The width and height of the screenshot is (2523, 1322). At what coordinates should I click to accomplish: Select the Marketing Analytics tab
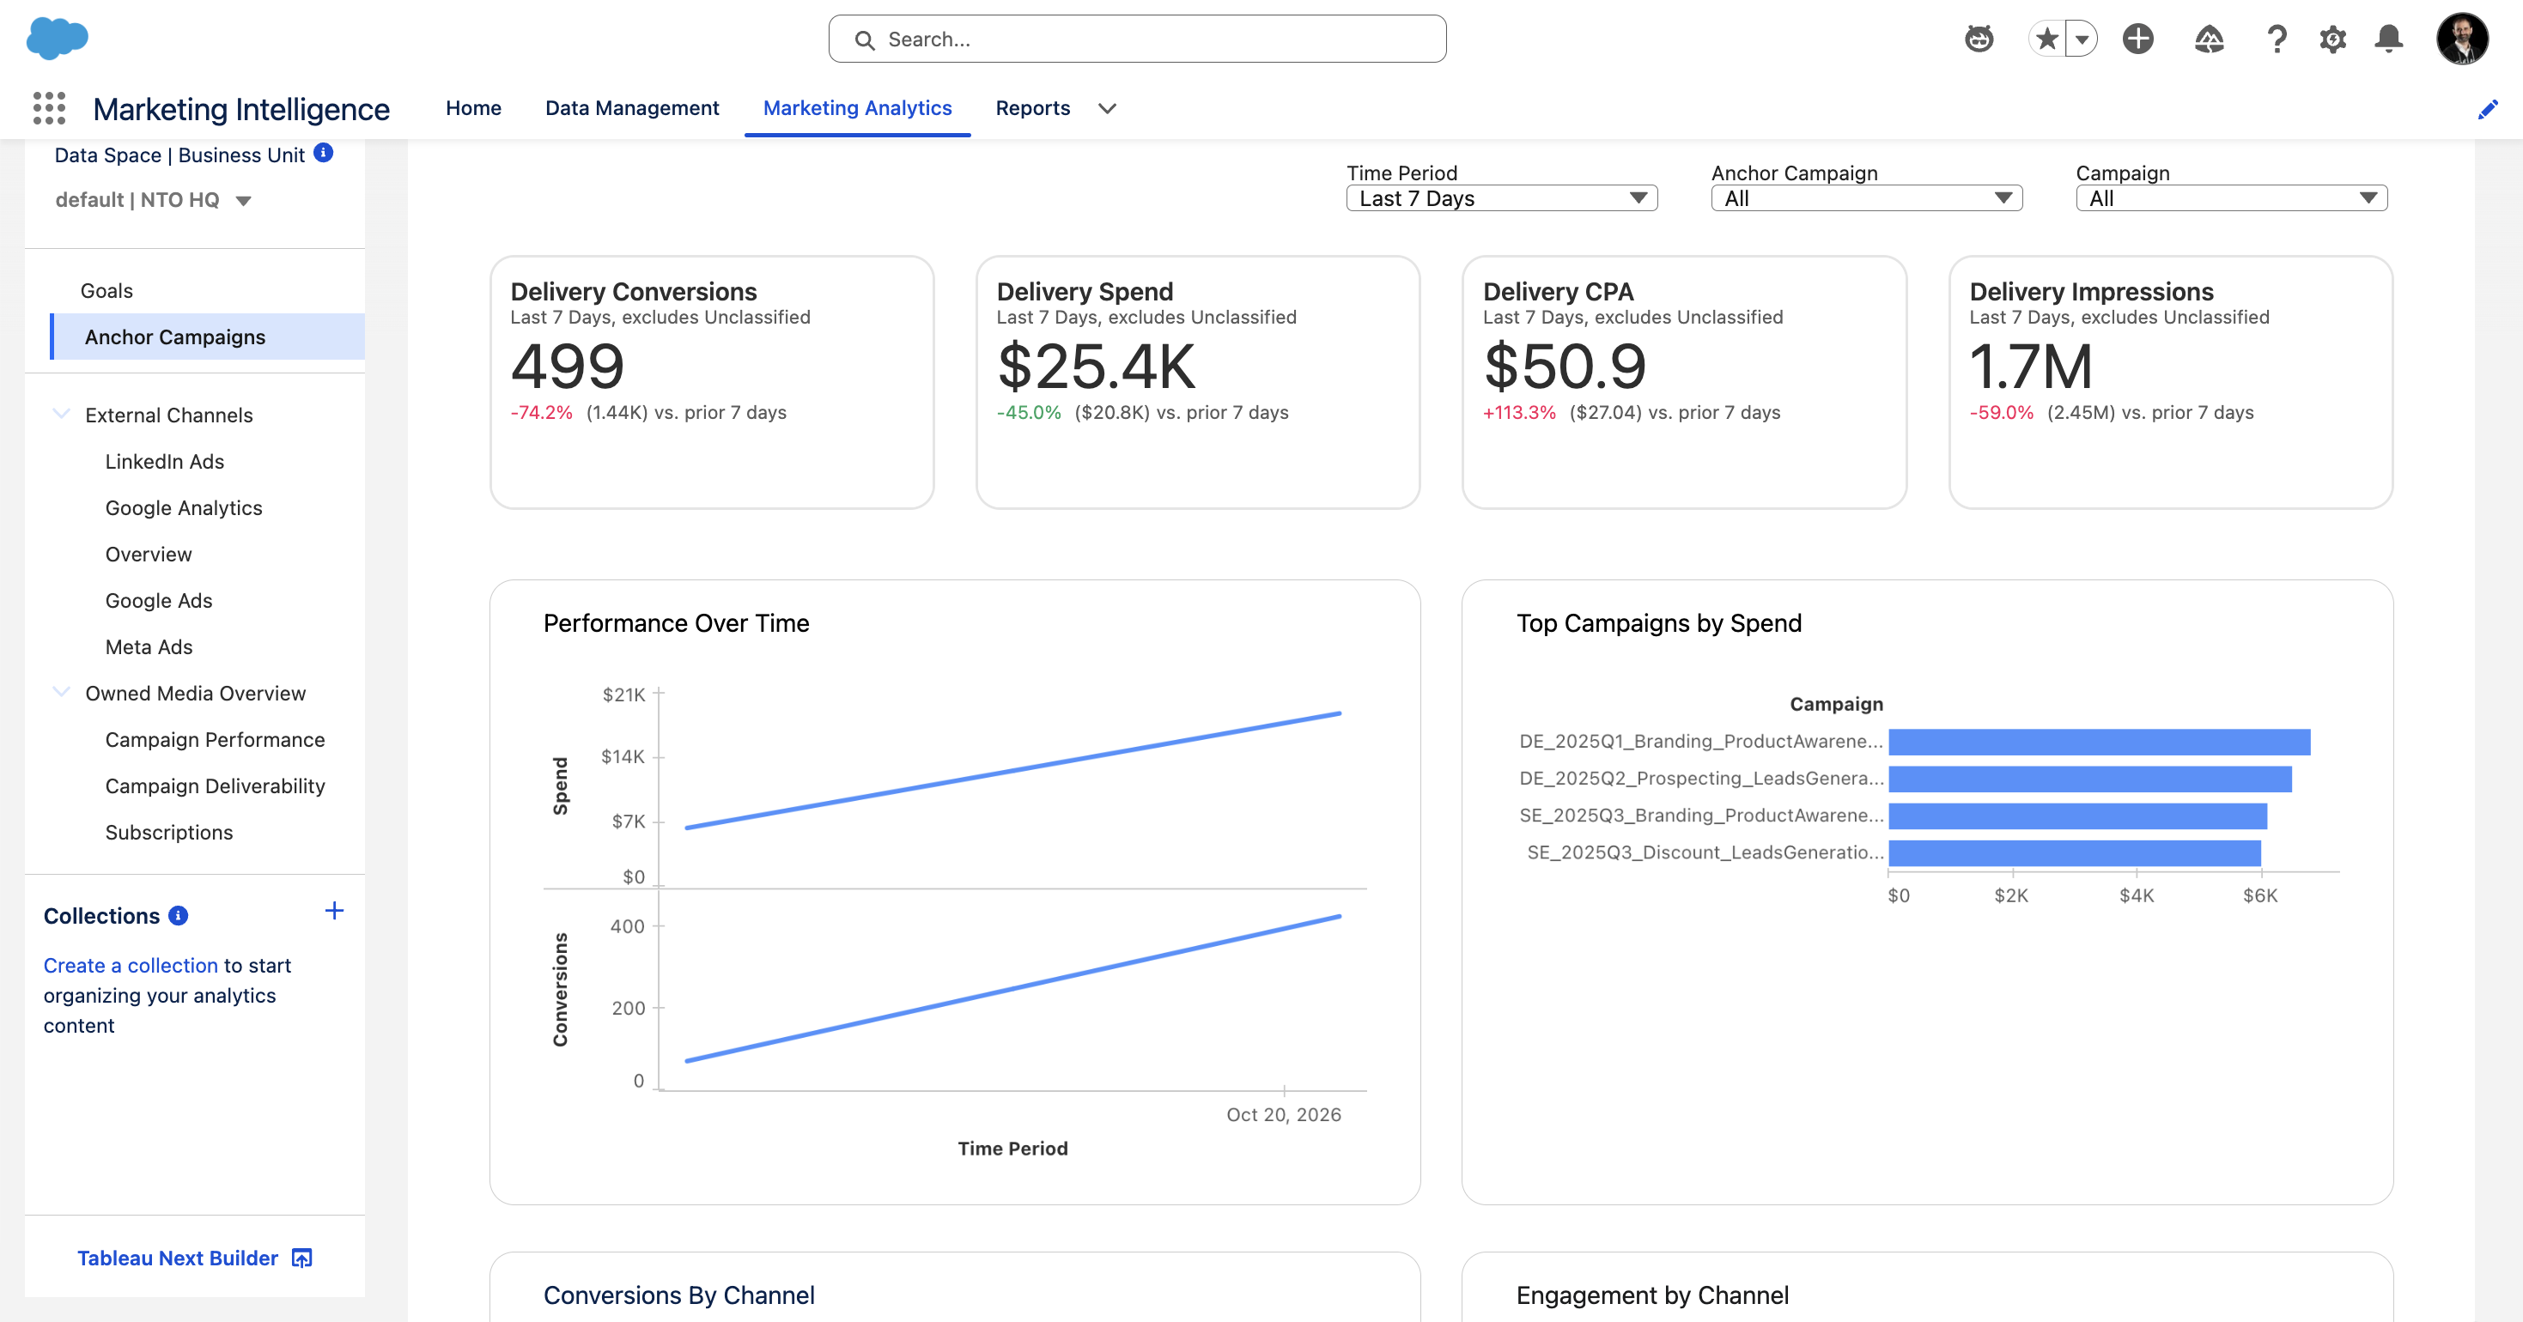(x=857, y=107)
